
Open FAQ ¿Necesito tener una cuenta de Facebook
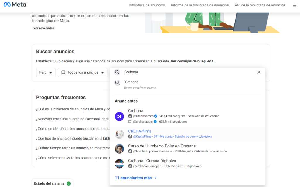[x=73, y=119]
